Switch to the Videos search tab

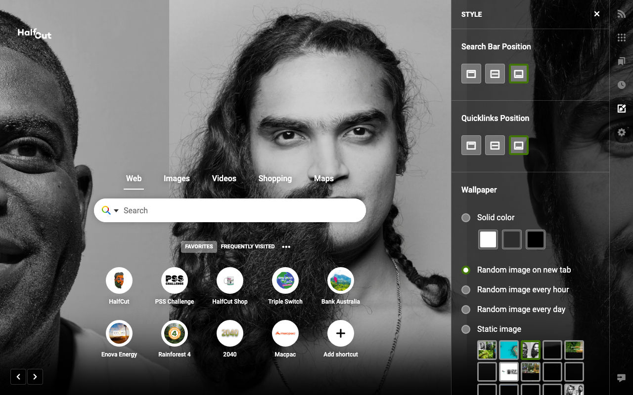click(224, 179)
